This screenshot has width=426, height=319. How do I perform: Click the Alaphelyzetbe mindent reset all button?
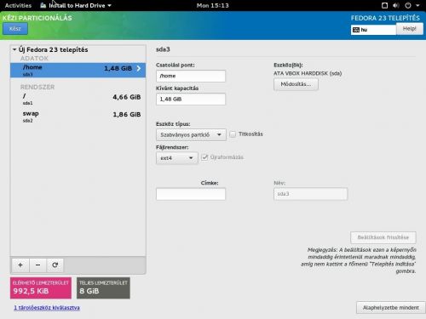pyautogui.click(x=391, y=308)
